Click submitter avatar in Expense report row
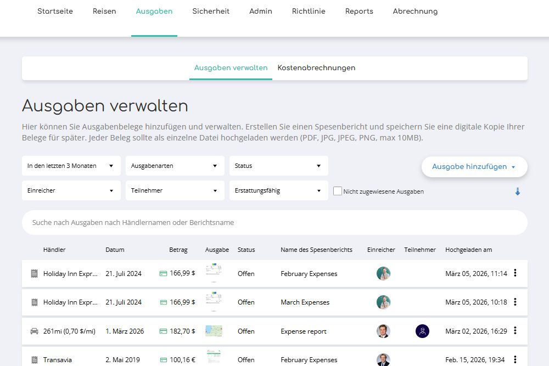 383,331
